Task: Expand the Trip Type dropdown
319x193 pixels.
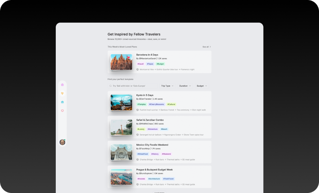Action: click(x=167, y=86)
